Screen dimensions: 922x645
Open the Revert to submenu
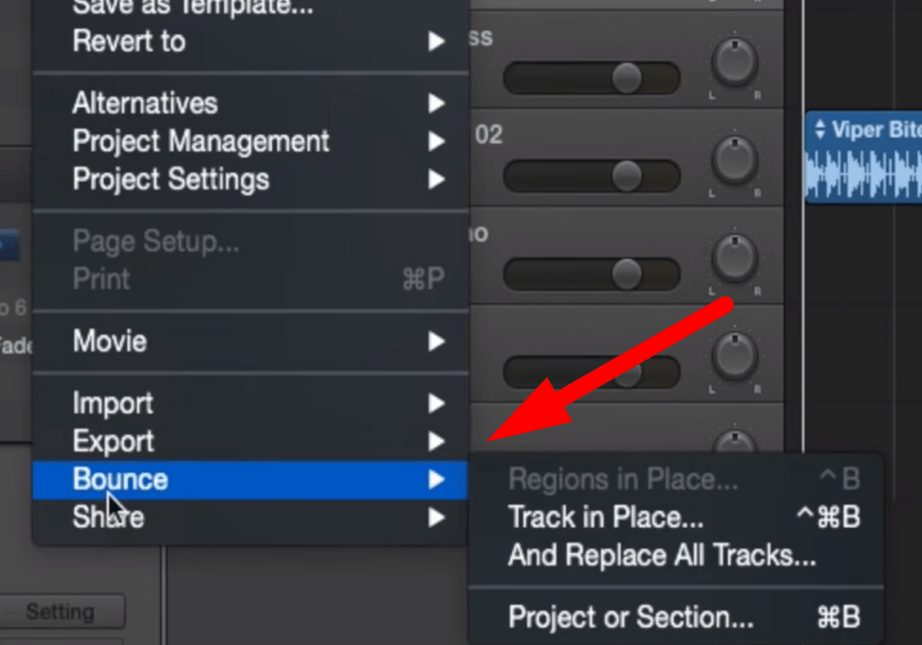point(250,41)
